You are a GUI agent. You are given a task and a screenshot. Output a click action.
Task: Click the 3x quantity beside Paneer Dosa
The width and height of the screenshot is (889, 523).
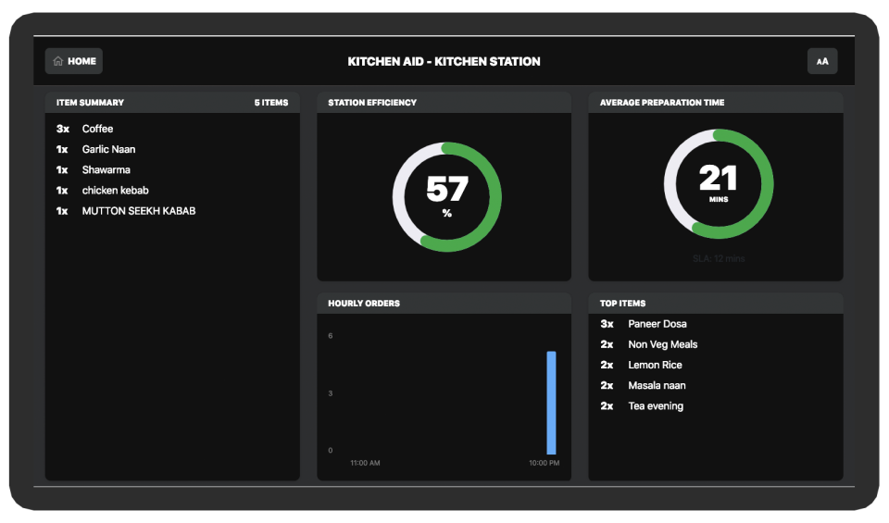[607, 324]
